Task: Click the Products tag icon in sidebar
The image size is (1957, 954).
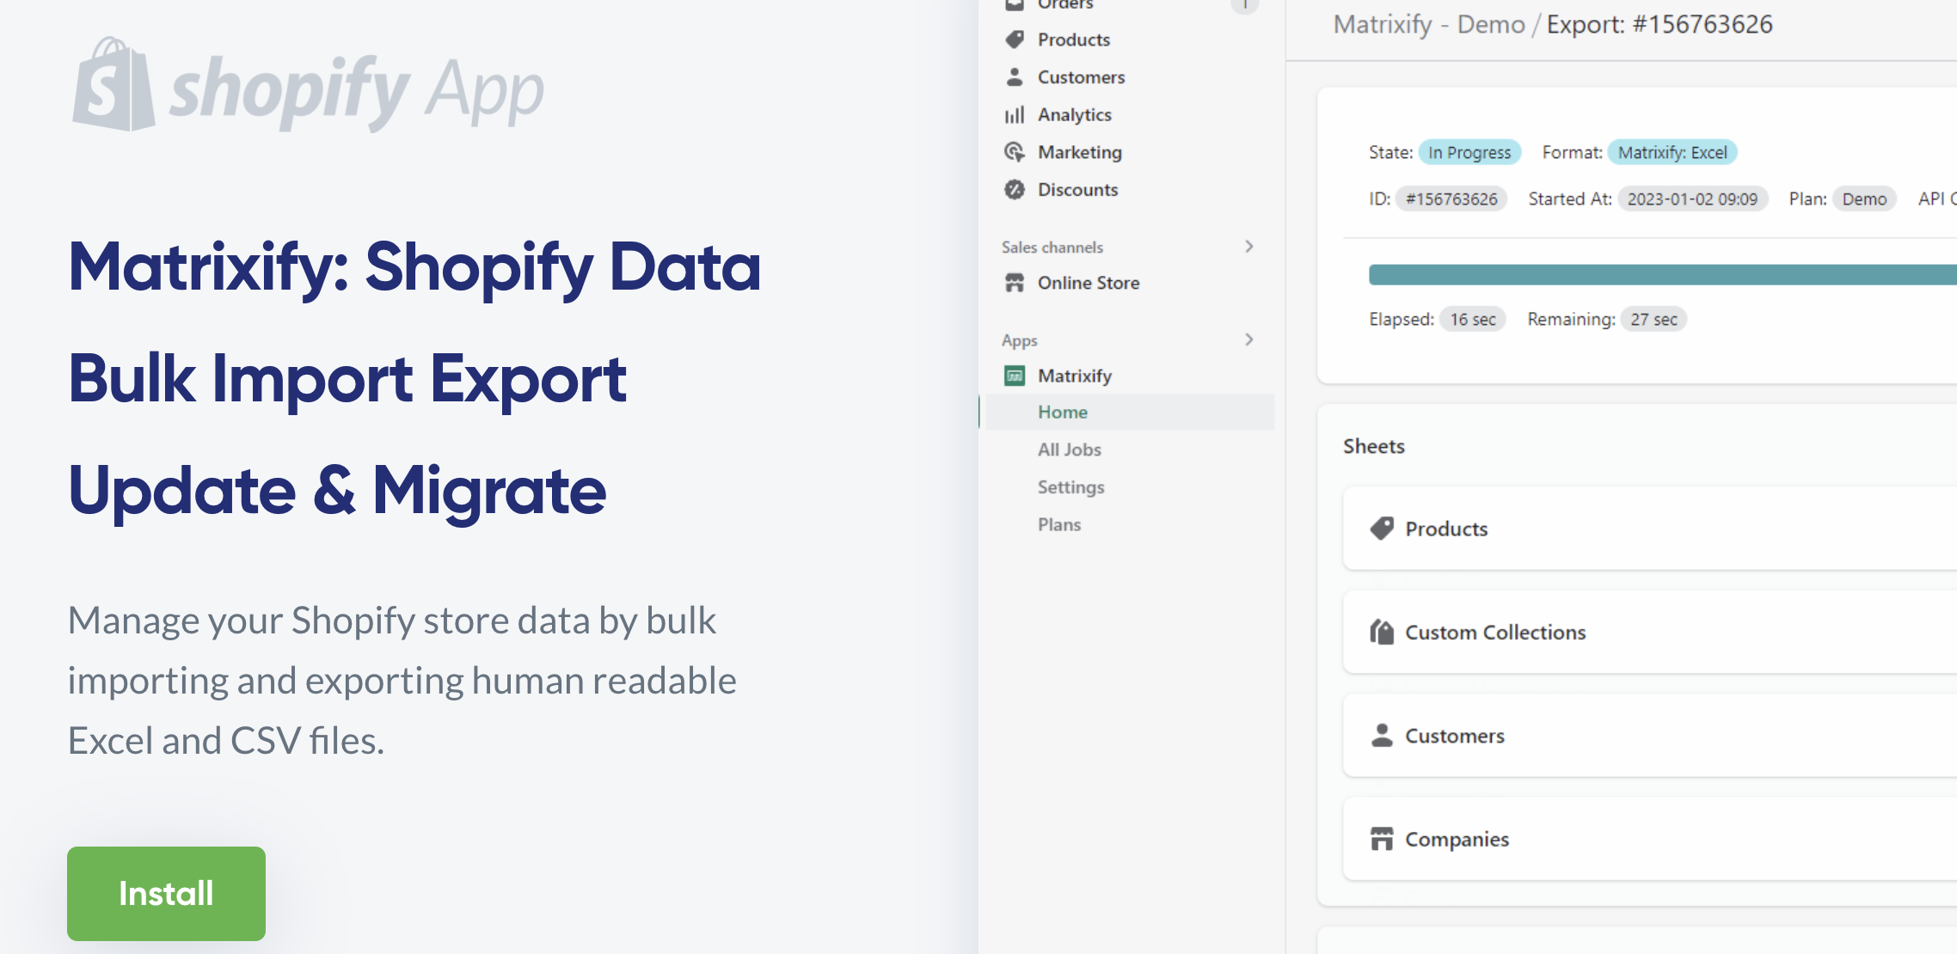Action: pos(1015,40)
